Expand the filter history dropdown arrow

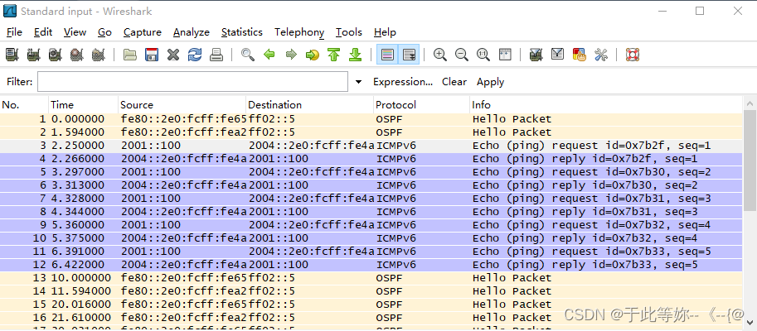tap(358, 82)
